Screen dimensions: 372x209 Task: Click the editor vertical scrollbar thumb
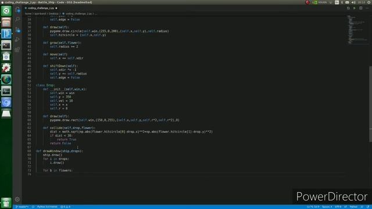(x=370, y=105)
